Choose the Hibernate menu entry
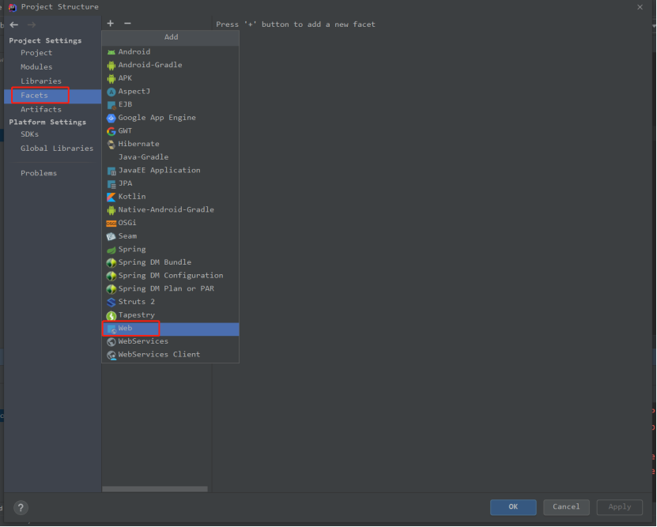 pos(170,144)
